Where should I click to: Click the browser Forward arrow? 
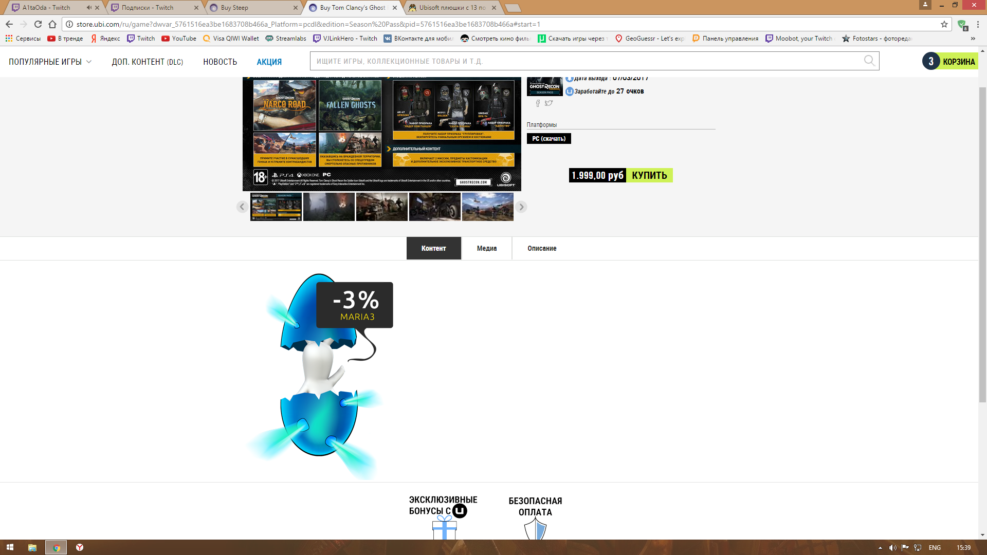click(x=24, y=24)
